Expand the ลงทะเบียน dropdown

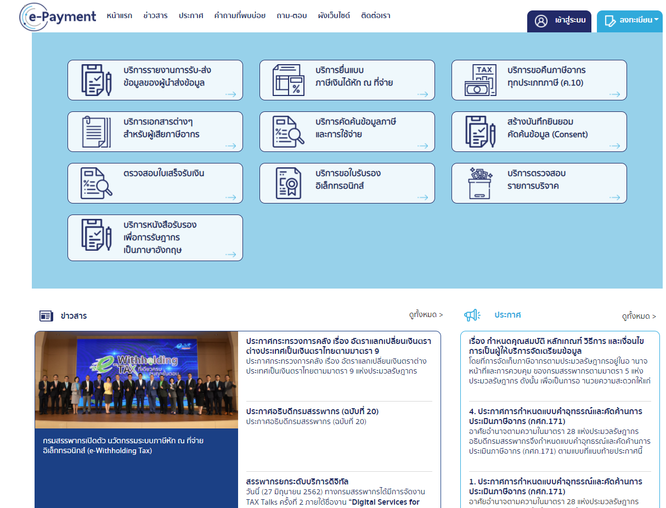click(630, 21)
